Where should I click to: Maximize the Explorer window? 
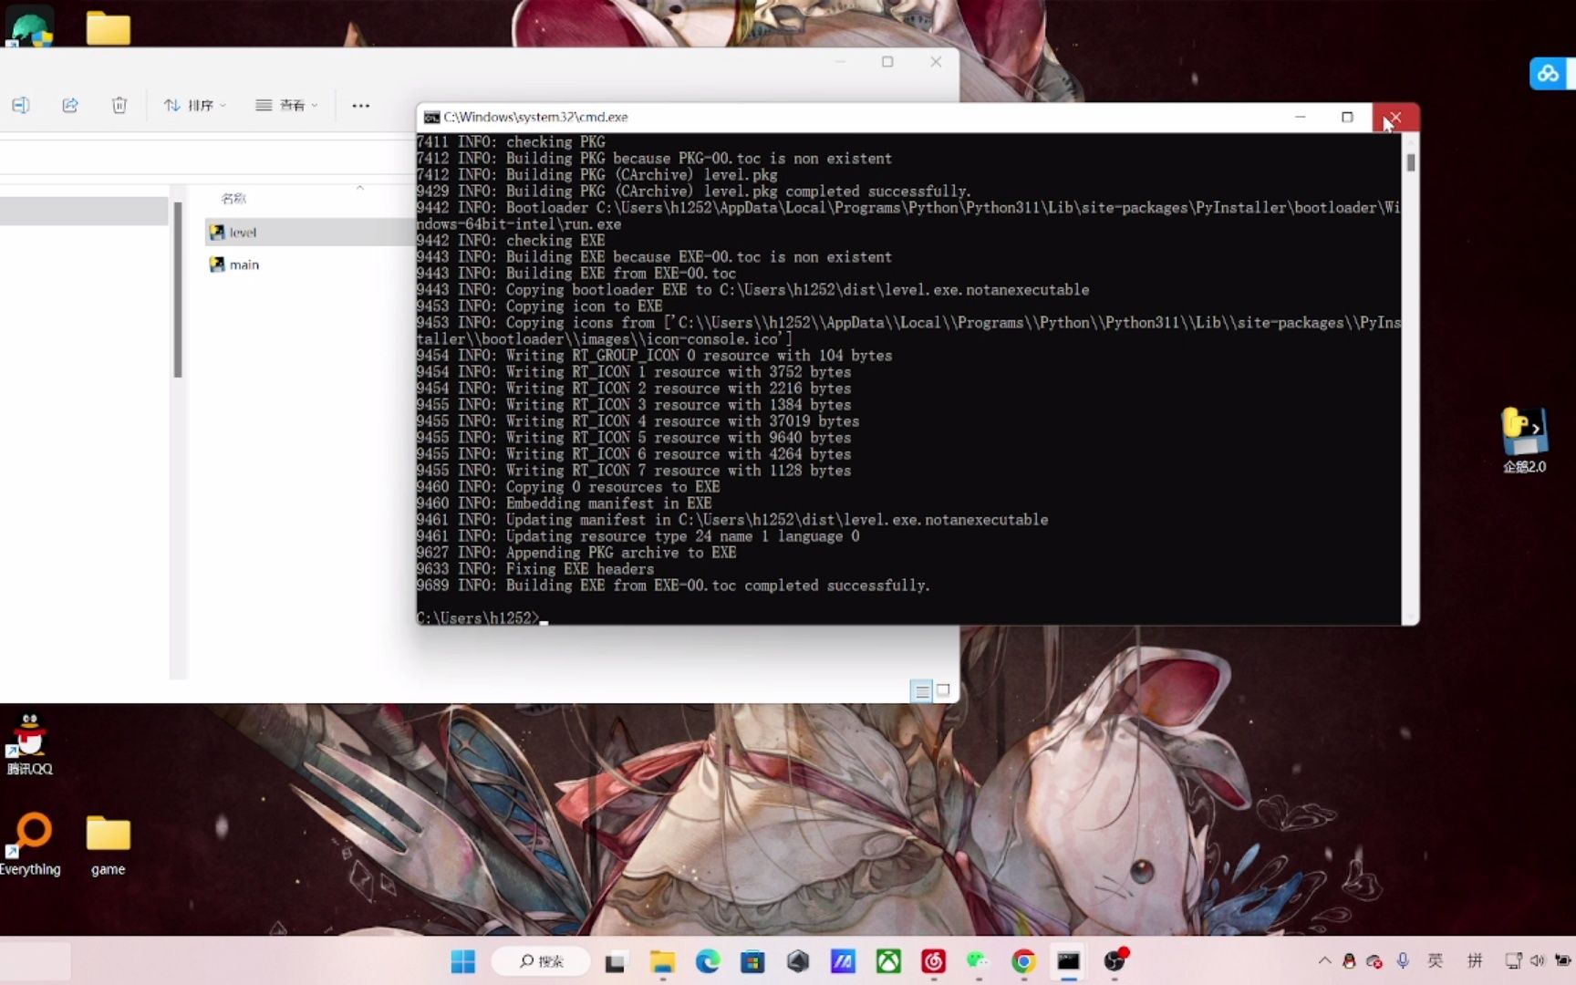(x=887, y=62)
